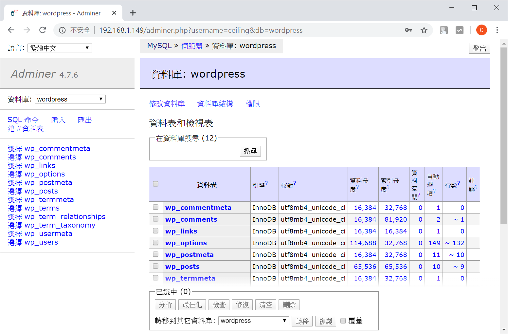This screenshot has height=334, width=508.
Task: Reload the Adminer page
Action: (x=43, y=30)
